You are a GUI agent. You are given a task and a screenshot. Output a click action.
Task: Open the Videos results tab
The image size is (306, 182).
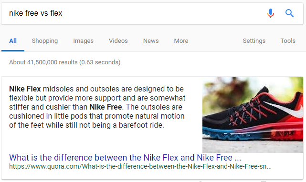pos(118,40)
